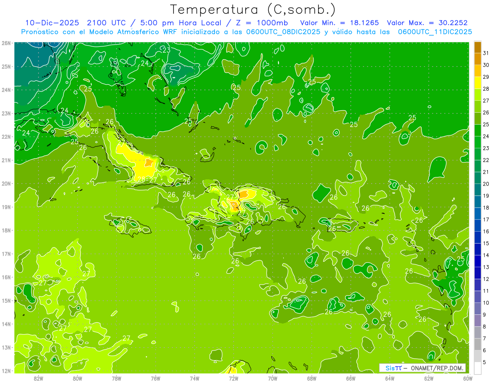Click "Valor Max. = 30.2252" in the header

[x=427, y=23]
